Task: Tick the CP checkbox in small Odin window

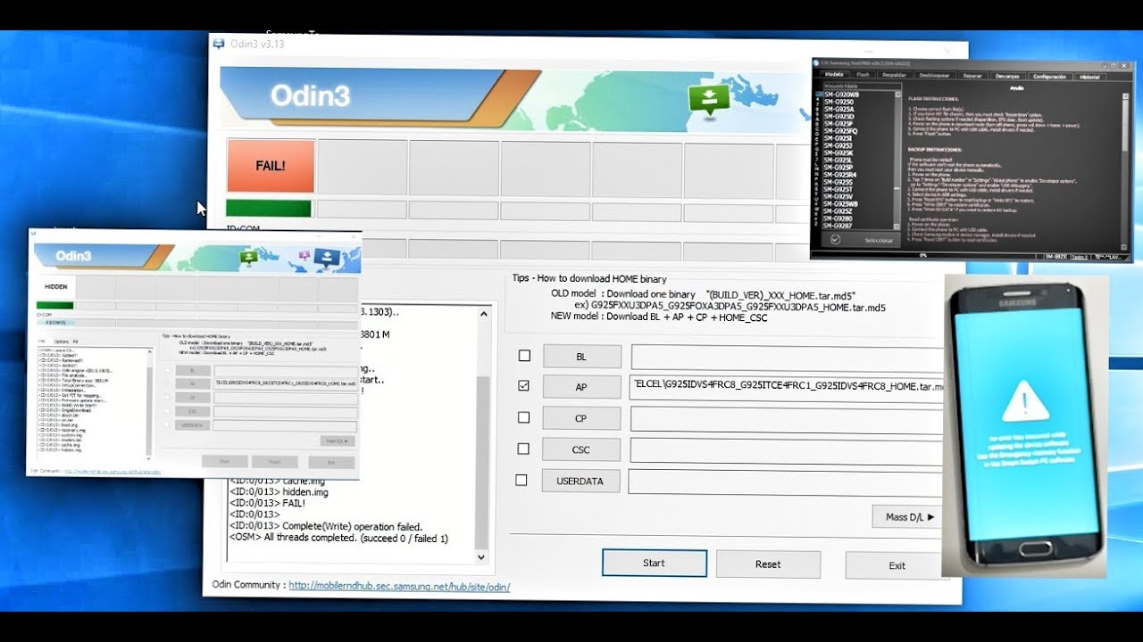Action: (166, 398)
